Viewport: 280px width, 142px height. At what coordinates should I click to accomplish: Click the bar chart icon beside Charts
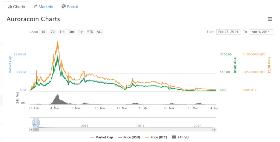tap(10, 7)
